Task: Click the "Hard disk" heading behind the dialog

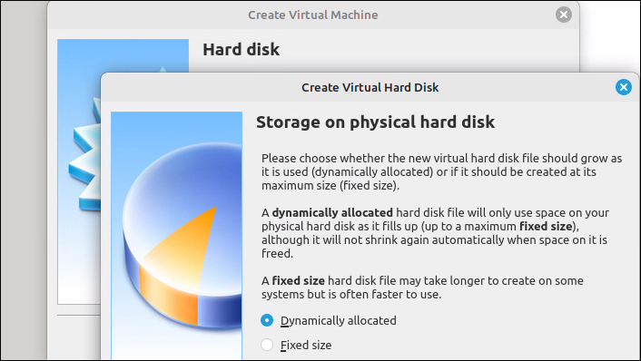Action: click(242, 49)
